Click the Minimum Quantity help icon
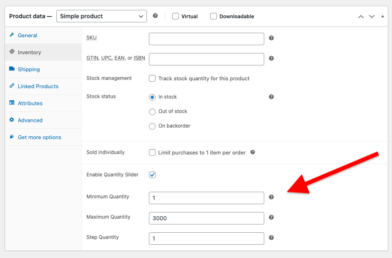392x258 pixels. [x=271, y=197]
